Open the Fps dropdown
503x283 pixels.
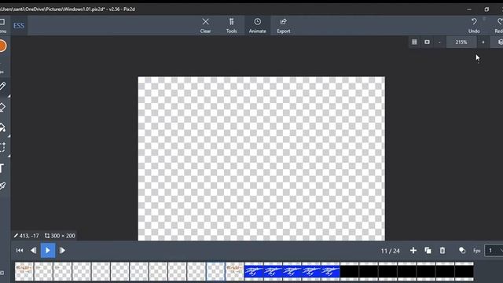click(494, 251)
